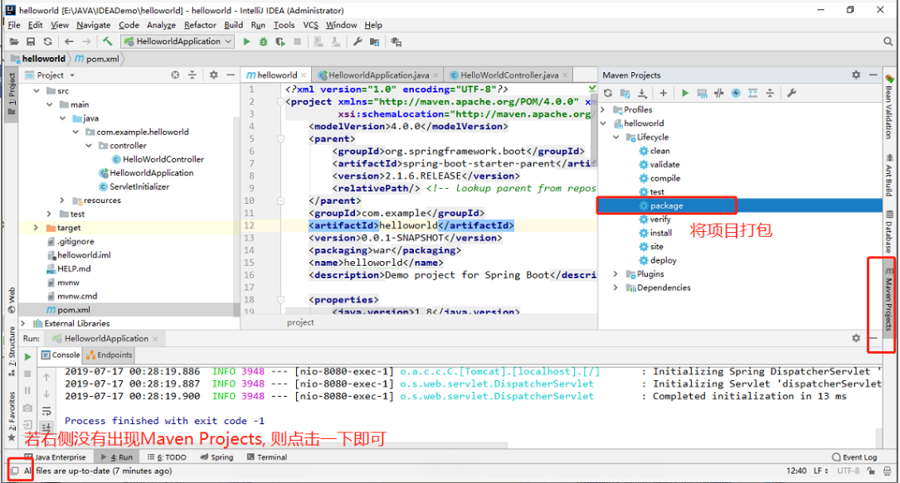Click the green Run button in main toolbar

(246, 41)
